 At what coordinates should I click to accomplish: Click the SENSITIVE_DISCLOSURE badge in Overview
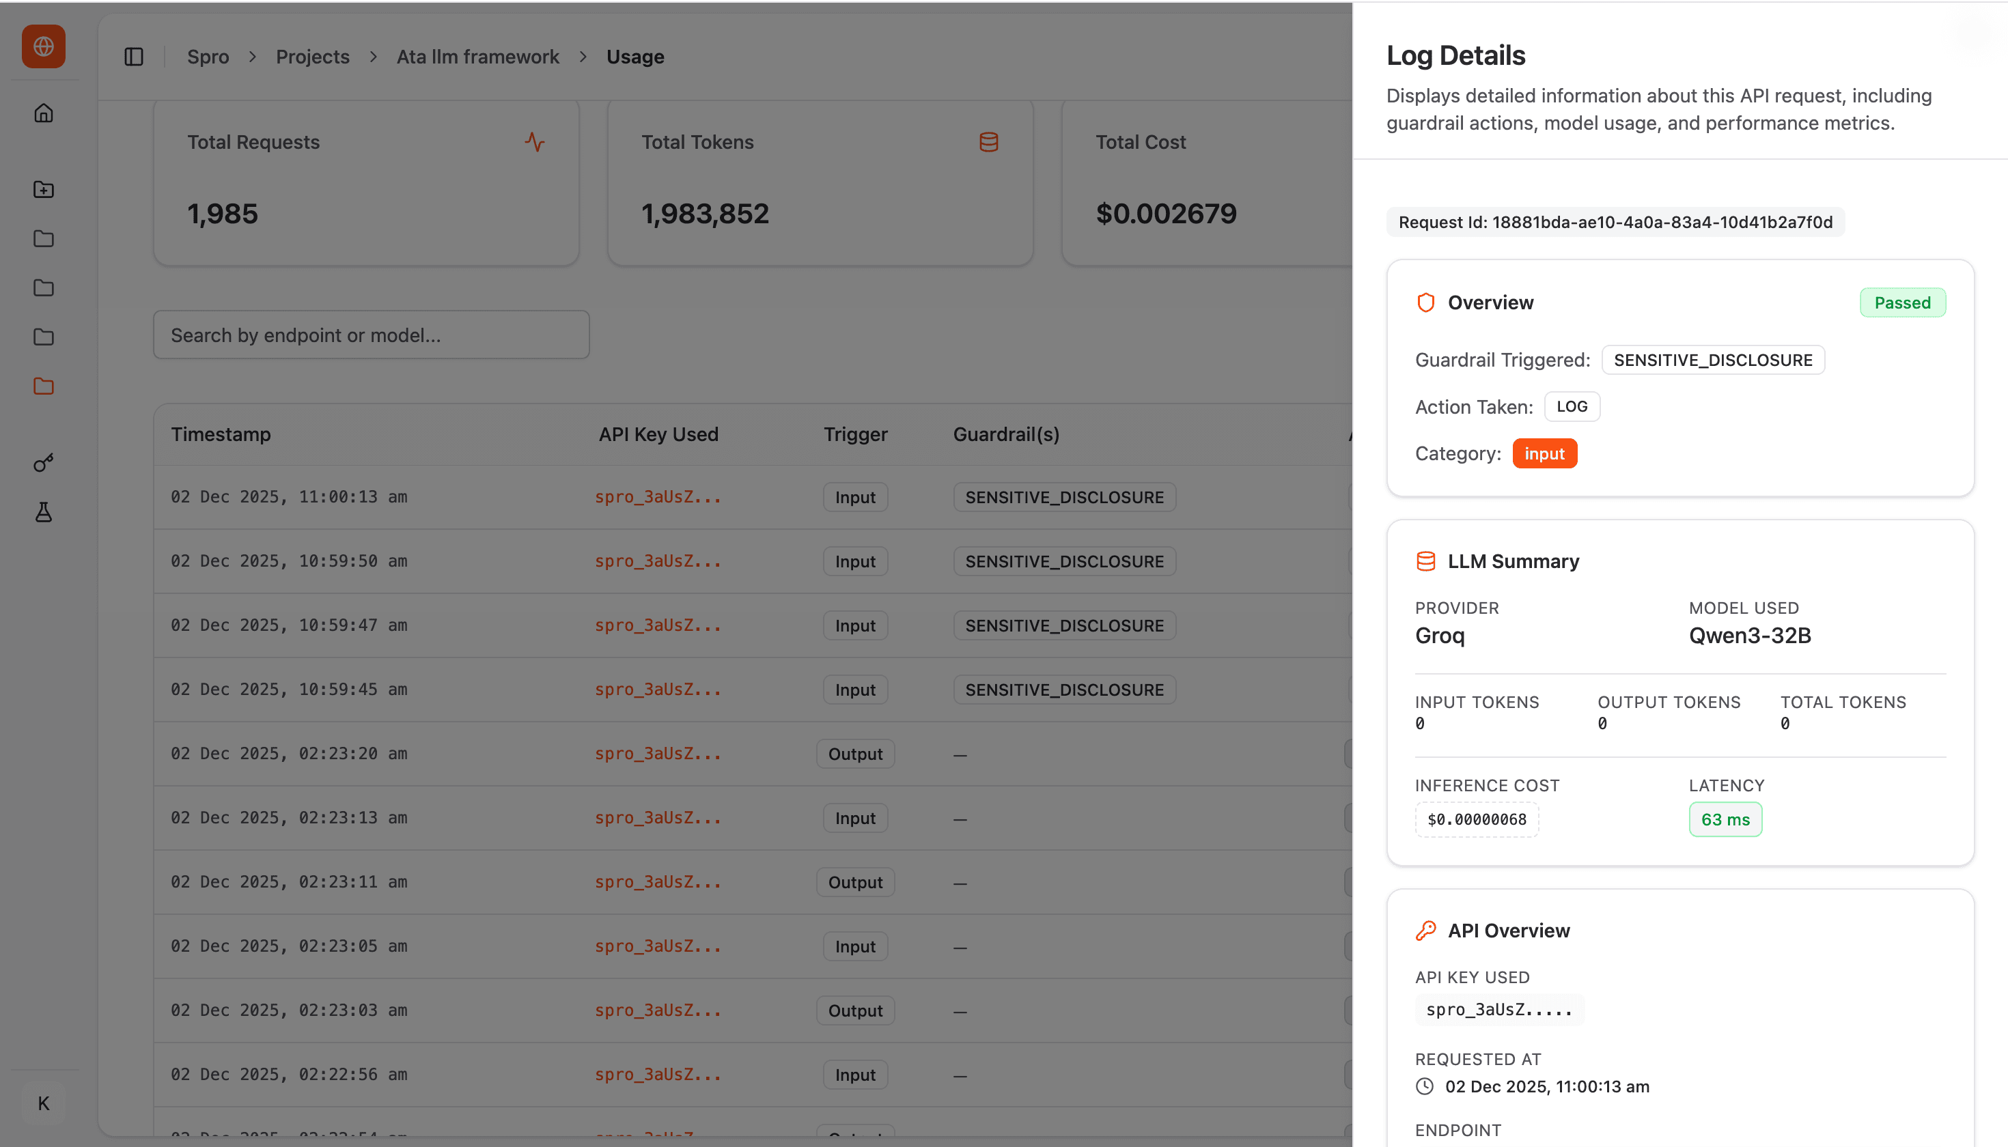1712,360
